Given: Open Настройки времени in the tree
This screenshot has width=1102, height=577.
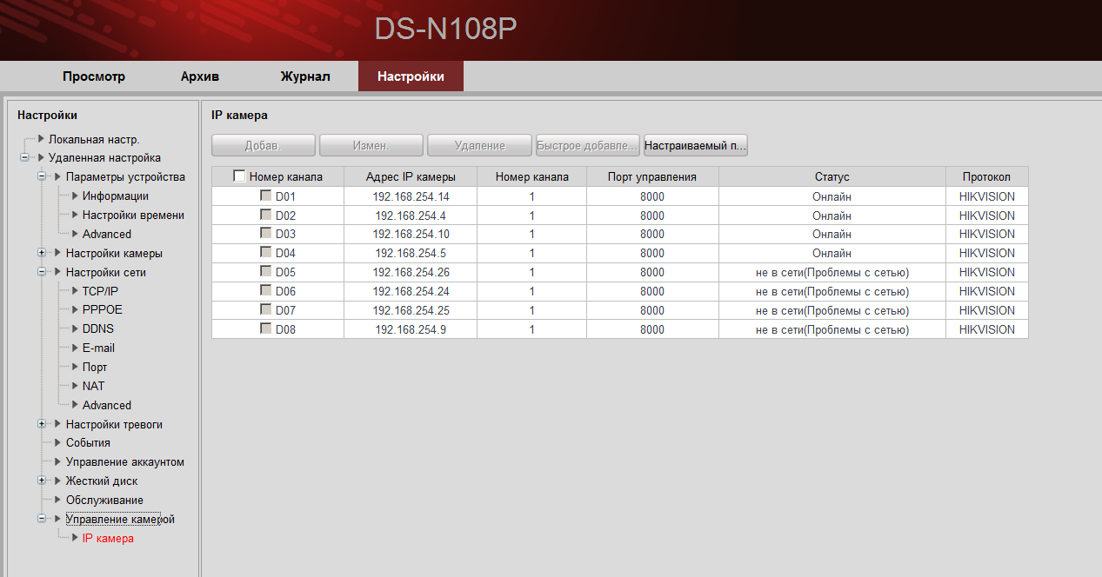Looking at the screenshot, I should (x=133, y=215).
